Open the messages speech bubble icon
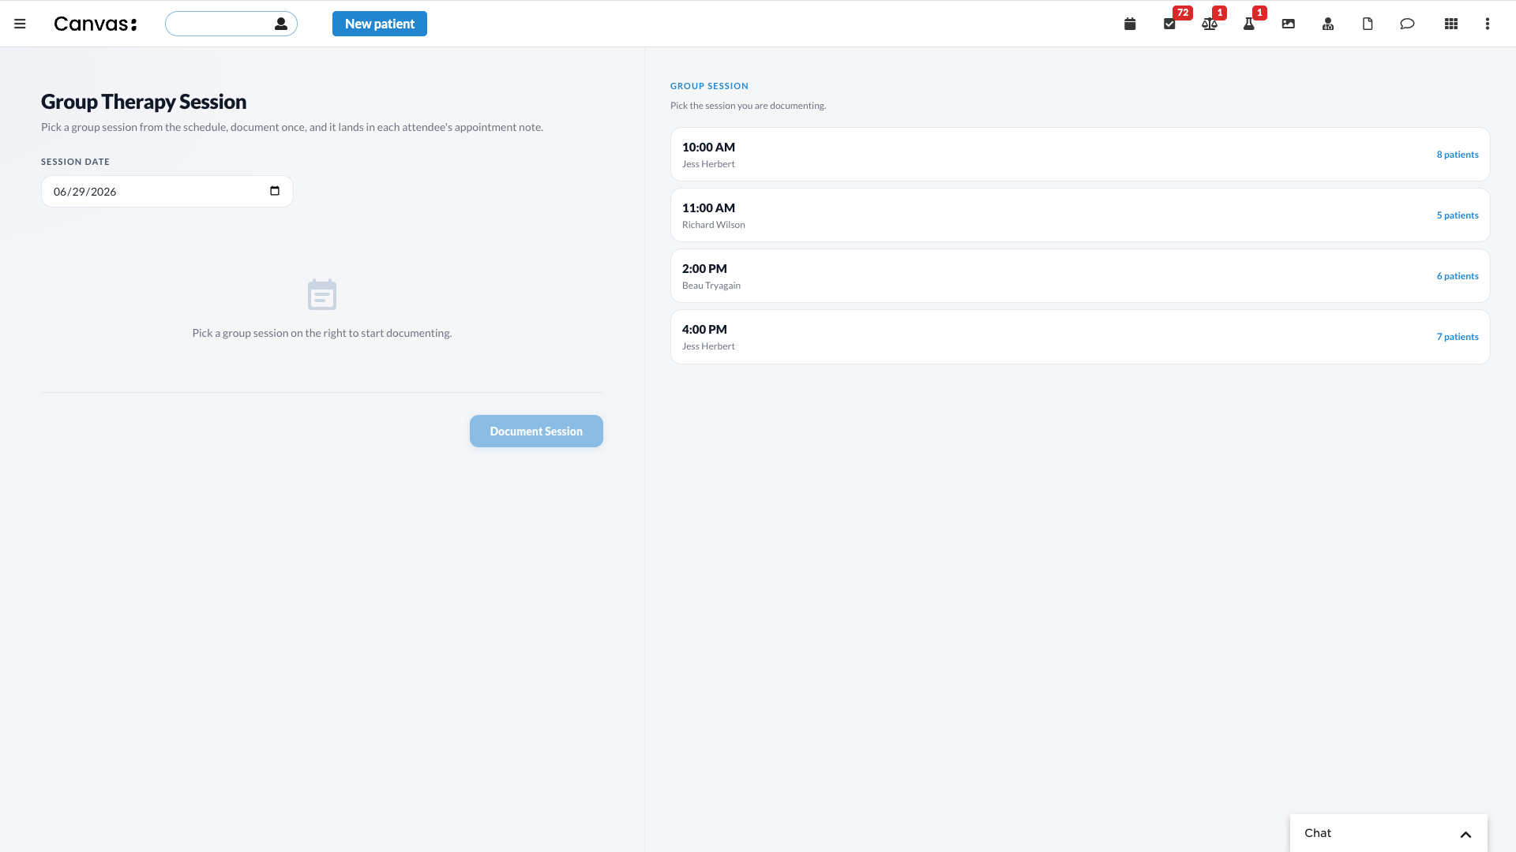The width and height of the screenshot is (1516, 852). click(x=1406, y=24)
